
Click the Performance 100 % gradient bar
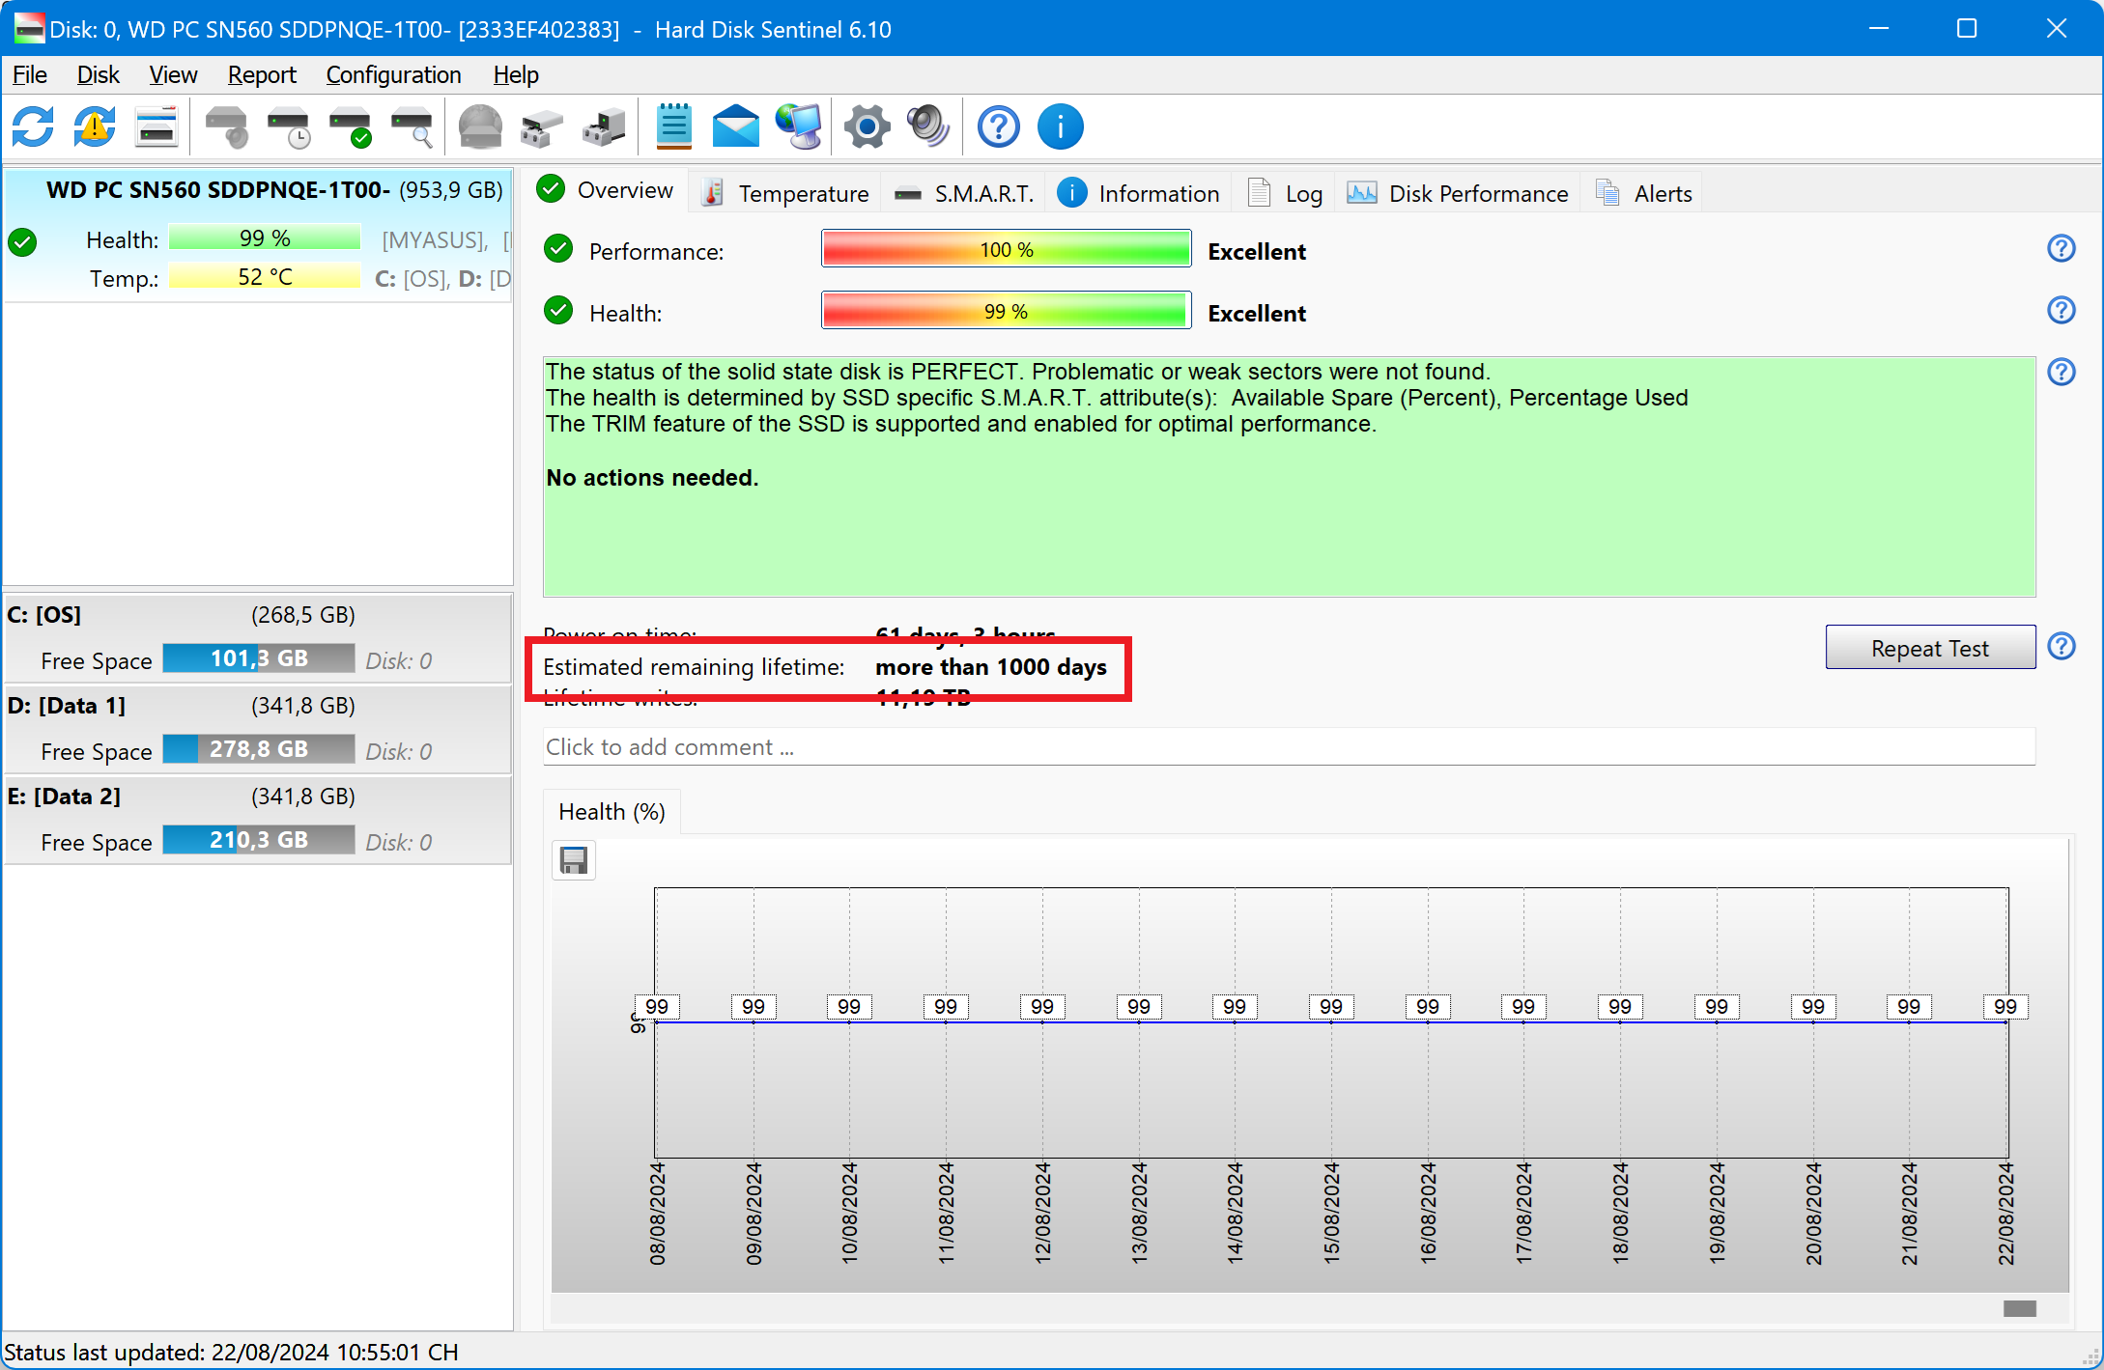click(x=1006, y=249)
